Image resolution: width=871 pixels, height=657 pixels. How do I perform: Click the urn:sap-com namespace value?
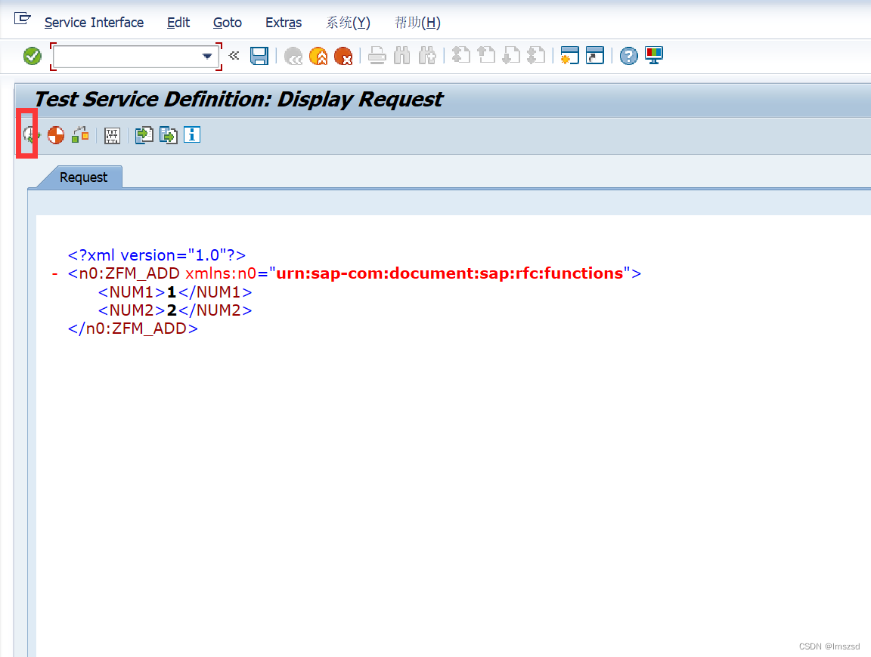[449, 273]
